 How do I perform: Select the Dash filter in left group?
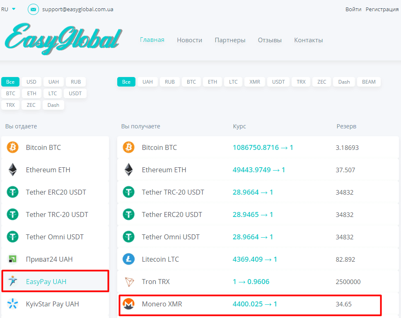coord(53,105)
